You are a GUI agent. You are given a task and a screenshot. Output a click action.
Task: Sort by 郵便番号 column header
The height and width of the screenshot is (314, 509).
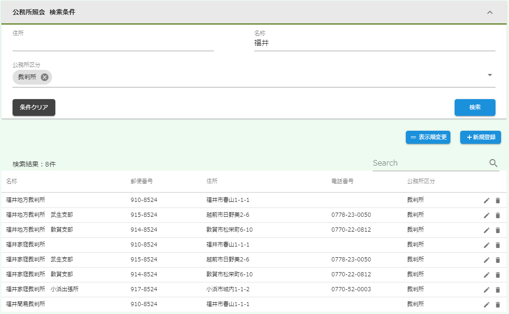click(x=141, y=181)
